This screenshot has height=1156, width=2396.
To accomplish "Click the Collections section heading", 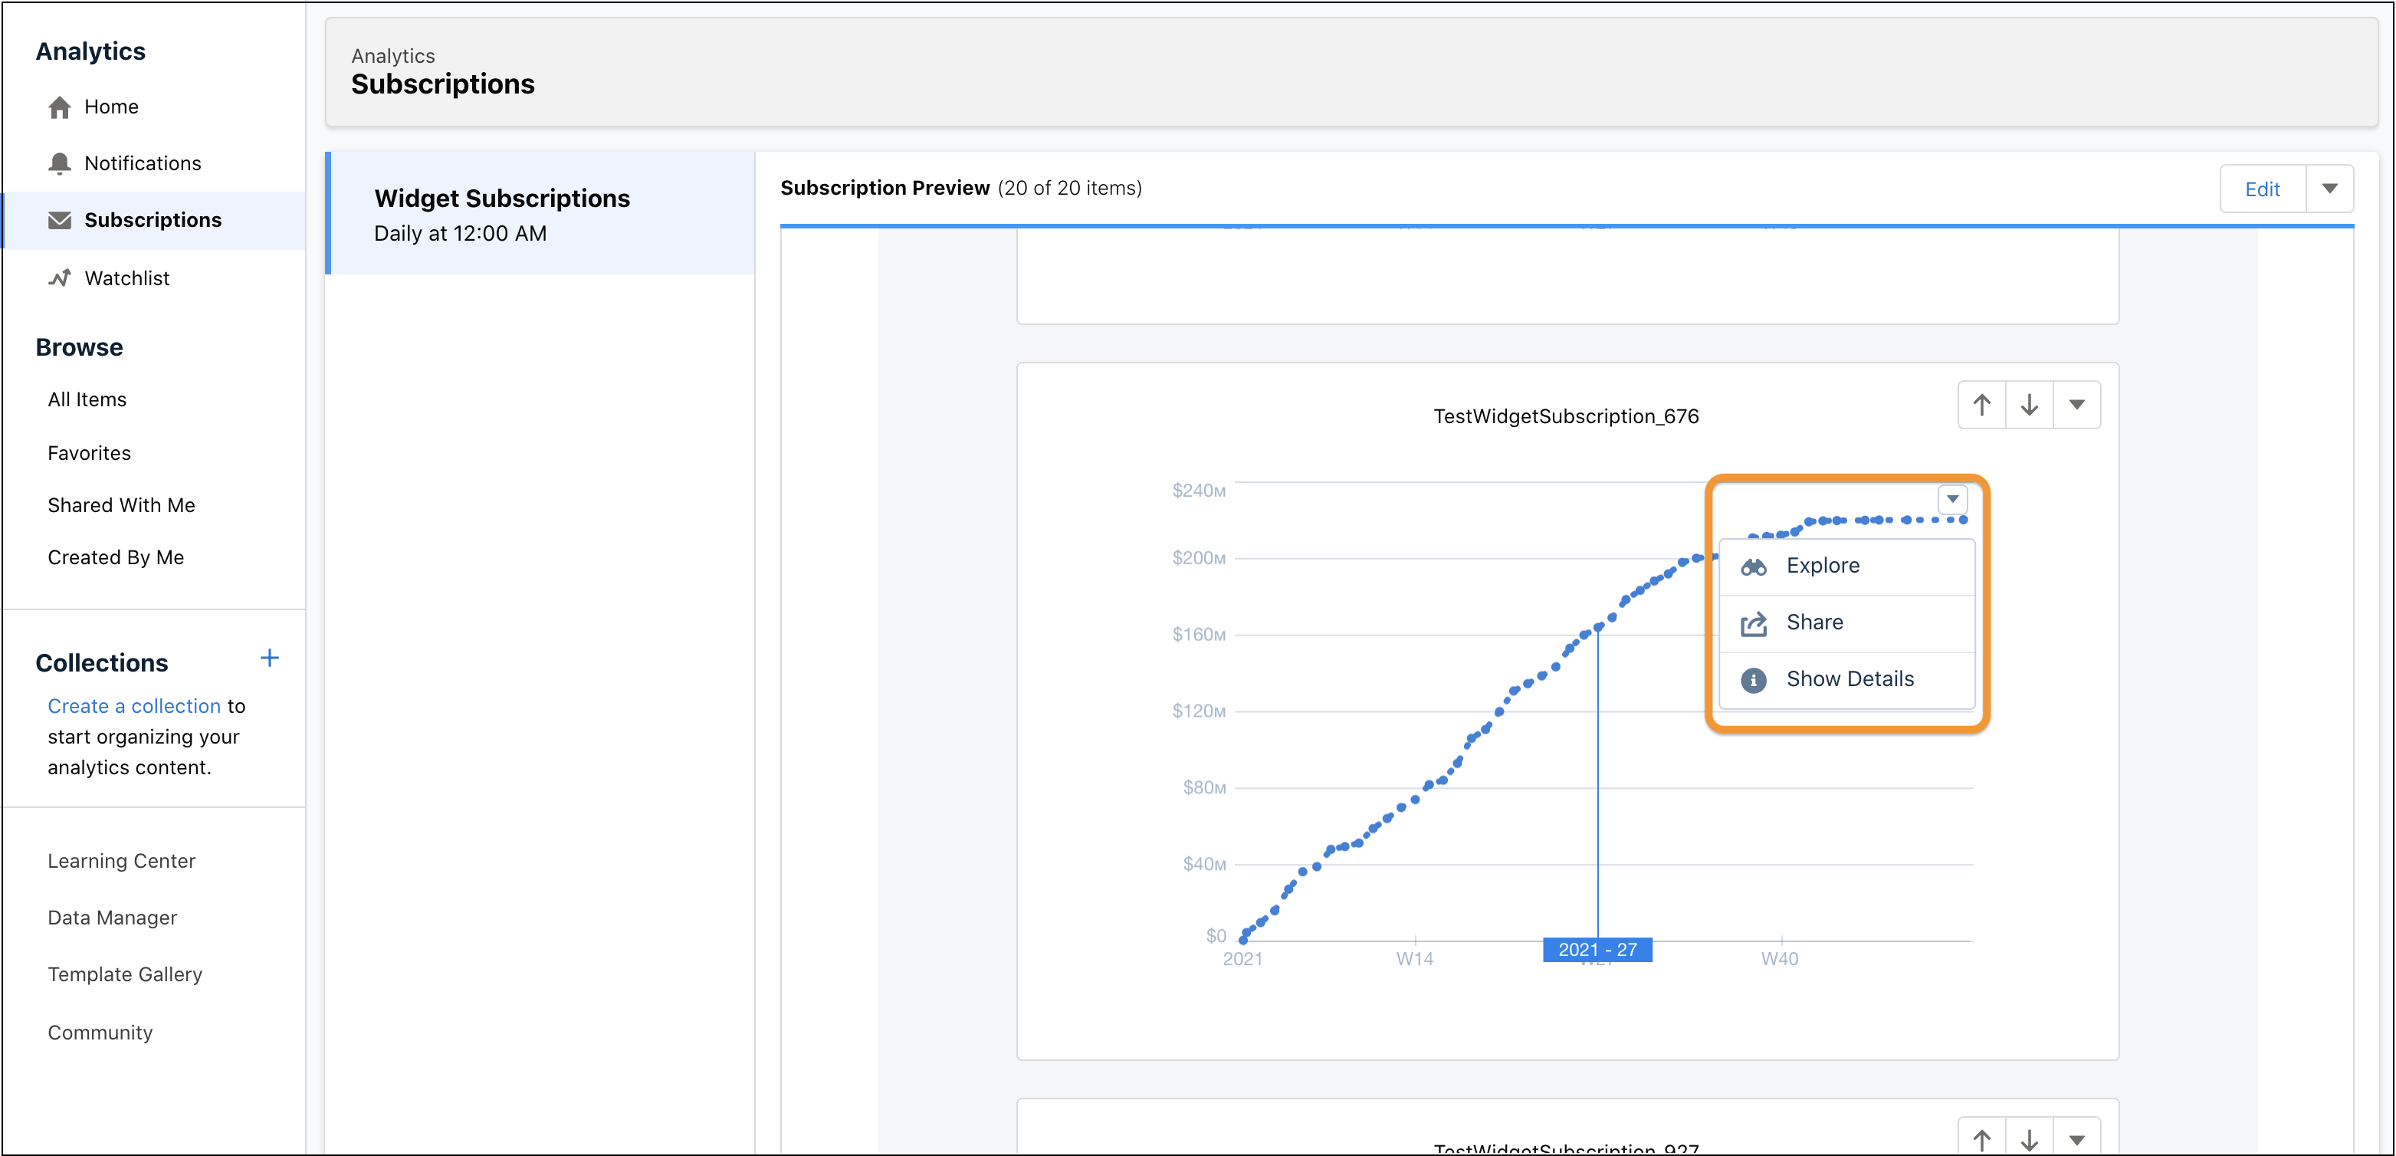I will click(x=102, y=663).
